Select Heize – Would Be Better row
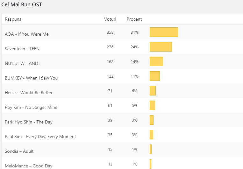The width and height of the screenshot is (243, 169). 29,93
